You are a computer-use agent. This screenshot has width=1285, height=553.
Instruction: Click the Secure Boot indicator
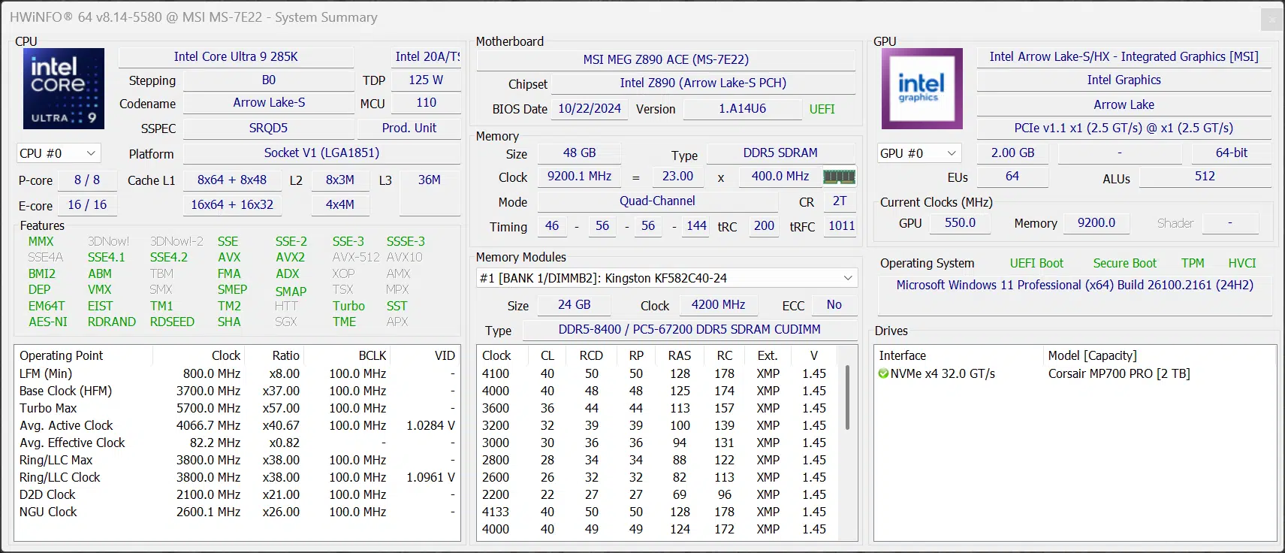point(1124,263)
